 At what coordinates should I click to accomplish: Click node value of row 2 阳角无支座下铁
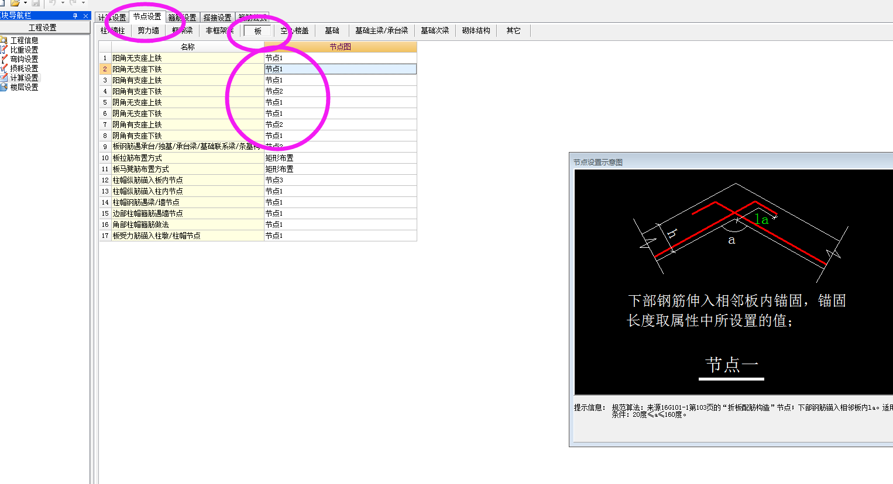tap(340, 69)
